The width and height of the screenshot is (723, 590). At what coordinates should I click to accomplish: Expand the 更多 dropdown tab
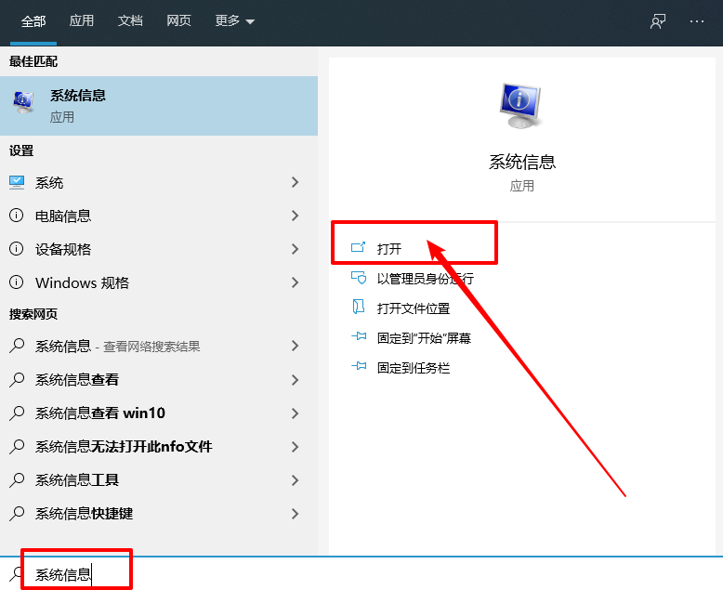pyautogui.click(x=234, y=21)
